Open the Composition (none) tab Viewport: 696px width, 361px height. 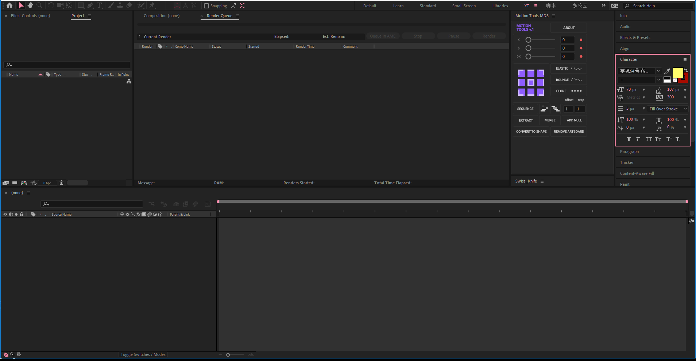[162, 16]
